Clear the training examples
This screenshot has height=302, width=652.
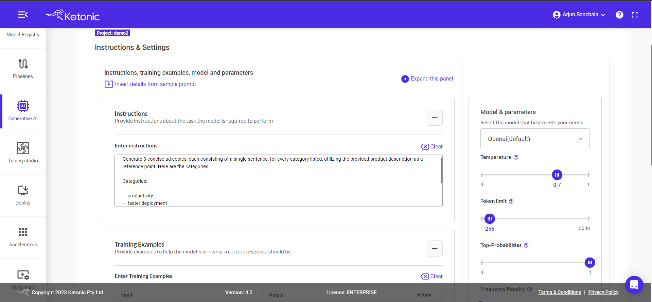[432, 276]
